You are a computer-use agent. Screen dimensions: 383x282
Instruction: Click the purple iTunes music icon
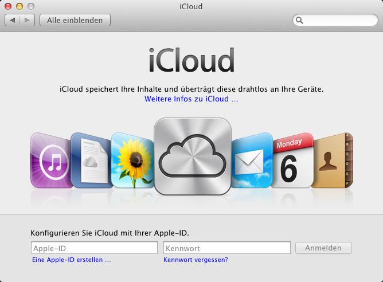point(51,160)
